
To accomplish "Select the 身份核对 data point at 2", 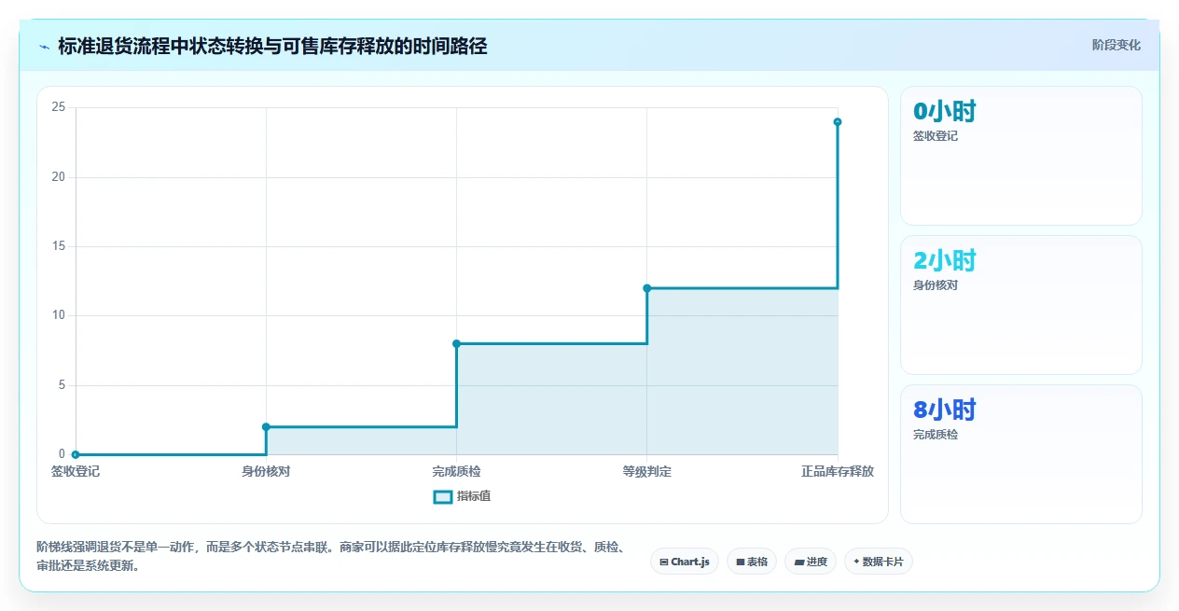I will (x=266, y=426).
